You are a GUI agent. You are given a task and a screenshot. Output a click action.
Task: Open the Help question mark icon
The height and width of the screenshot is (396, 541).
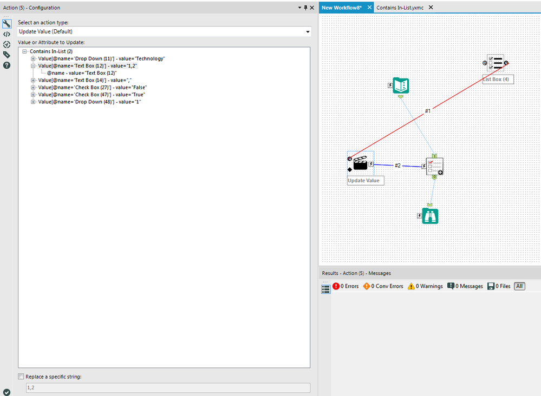click(6, 65)
